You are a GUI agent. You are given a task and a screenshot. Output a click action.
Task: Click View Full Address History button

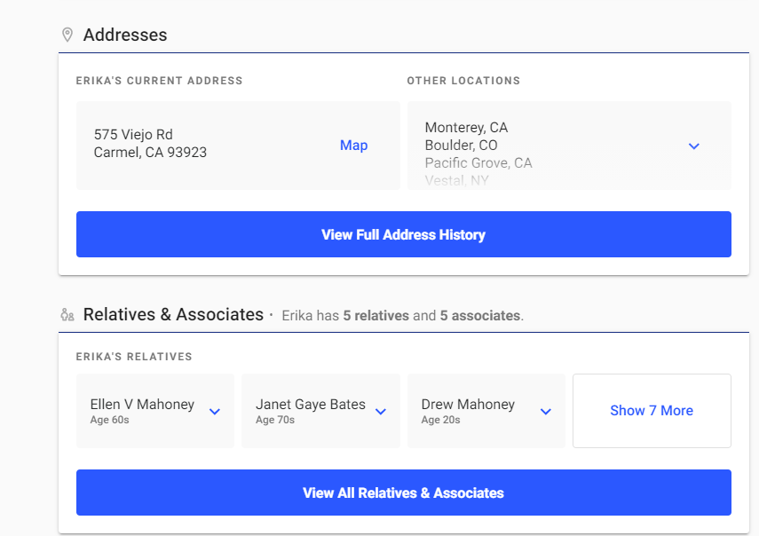coord(404,234)
